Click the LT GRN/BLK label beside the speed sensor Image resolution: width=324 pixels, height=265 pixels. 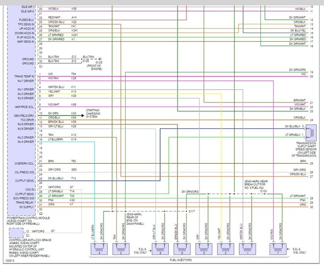[293, 135]
